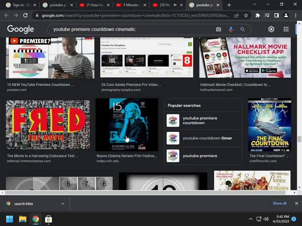The width and height of the screenshot is (302, 226).
Task: Open volume control in system tray
Action: (x=266, y=219)
